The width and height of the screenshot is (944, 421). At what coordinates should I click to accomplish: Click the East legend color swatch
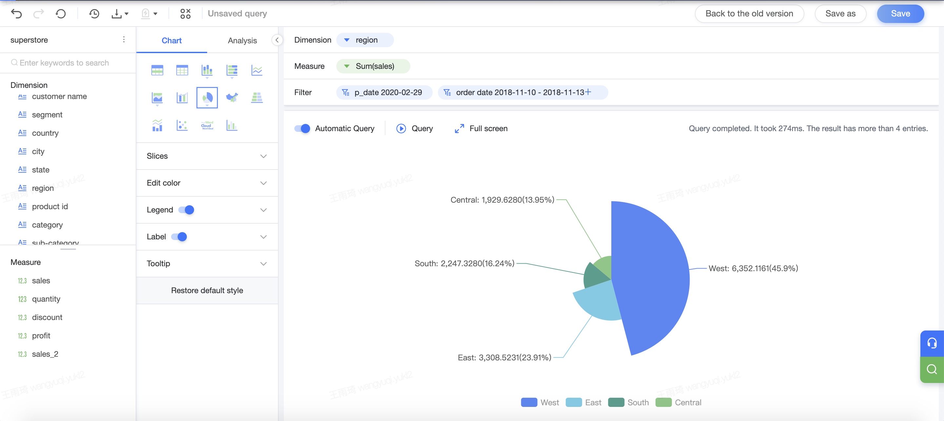point(574,402)
